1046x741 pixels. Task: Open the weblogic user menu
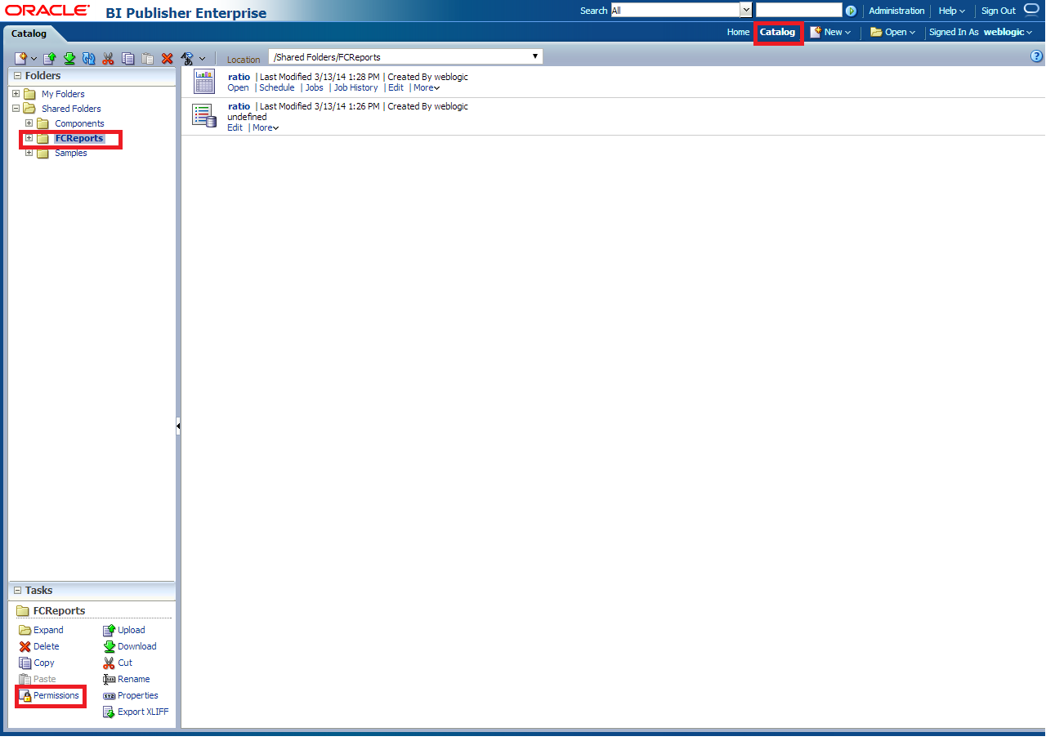pos(1008,32)
